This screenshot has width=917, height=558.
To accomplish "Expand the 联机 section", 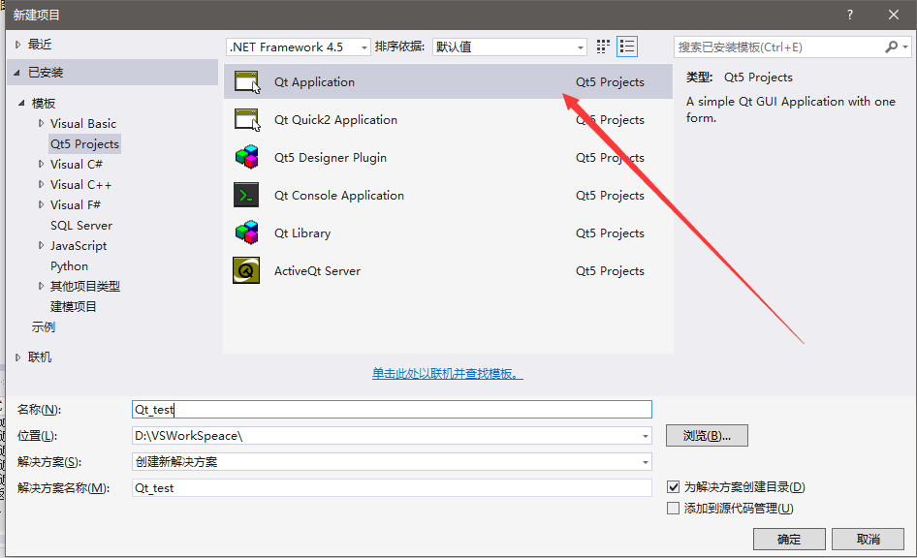I will click(17, 357).
